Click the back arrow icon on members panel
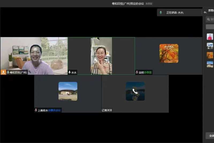This screenshot has width=214, height=143. [x=205, y=12]
